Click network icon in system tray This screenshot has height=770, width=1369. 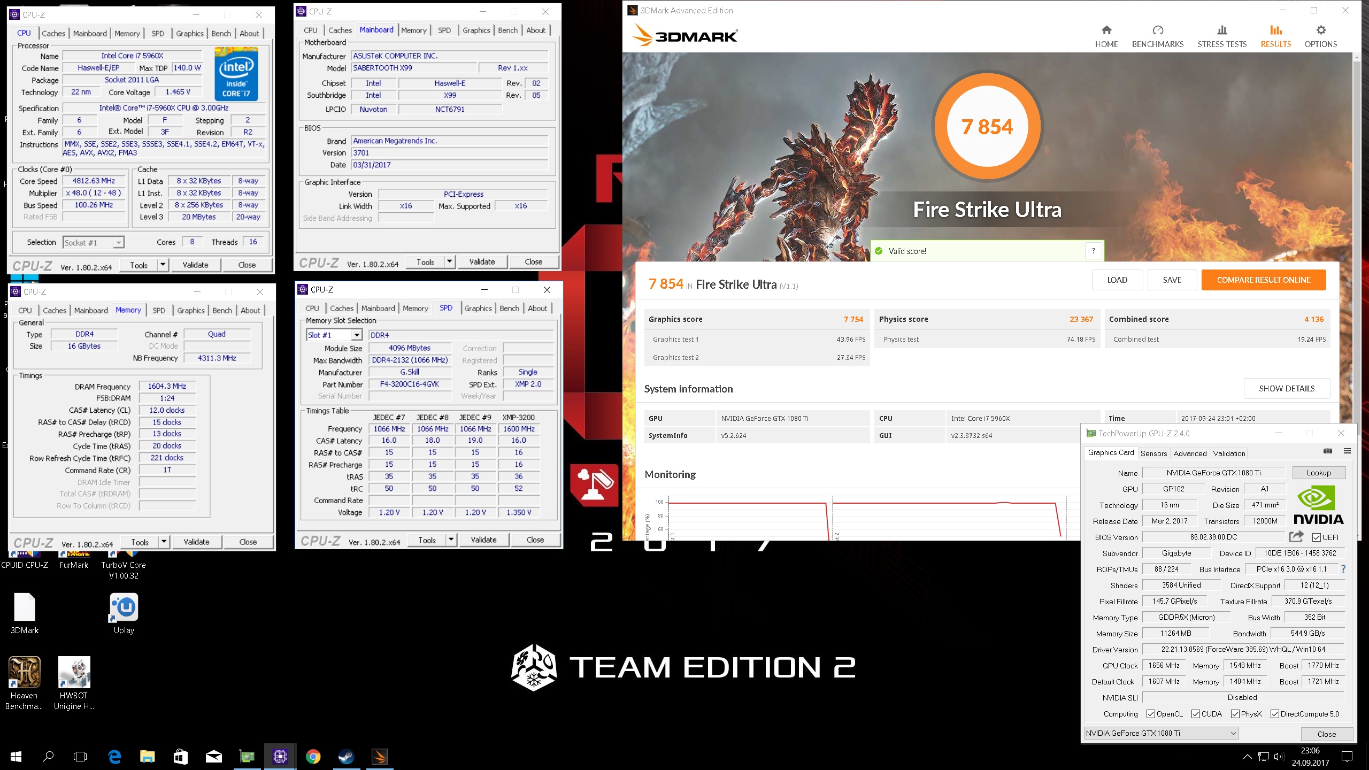pyautogui.click(x=1264, y=757)
